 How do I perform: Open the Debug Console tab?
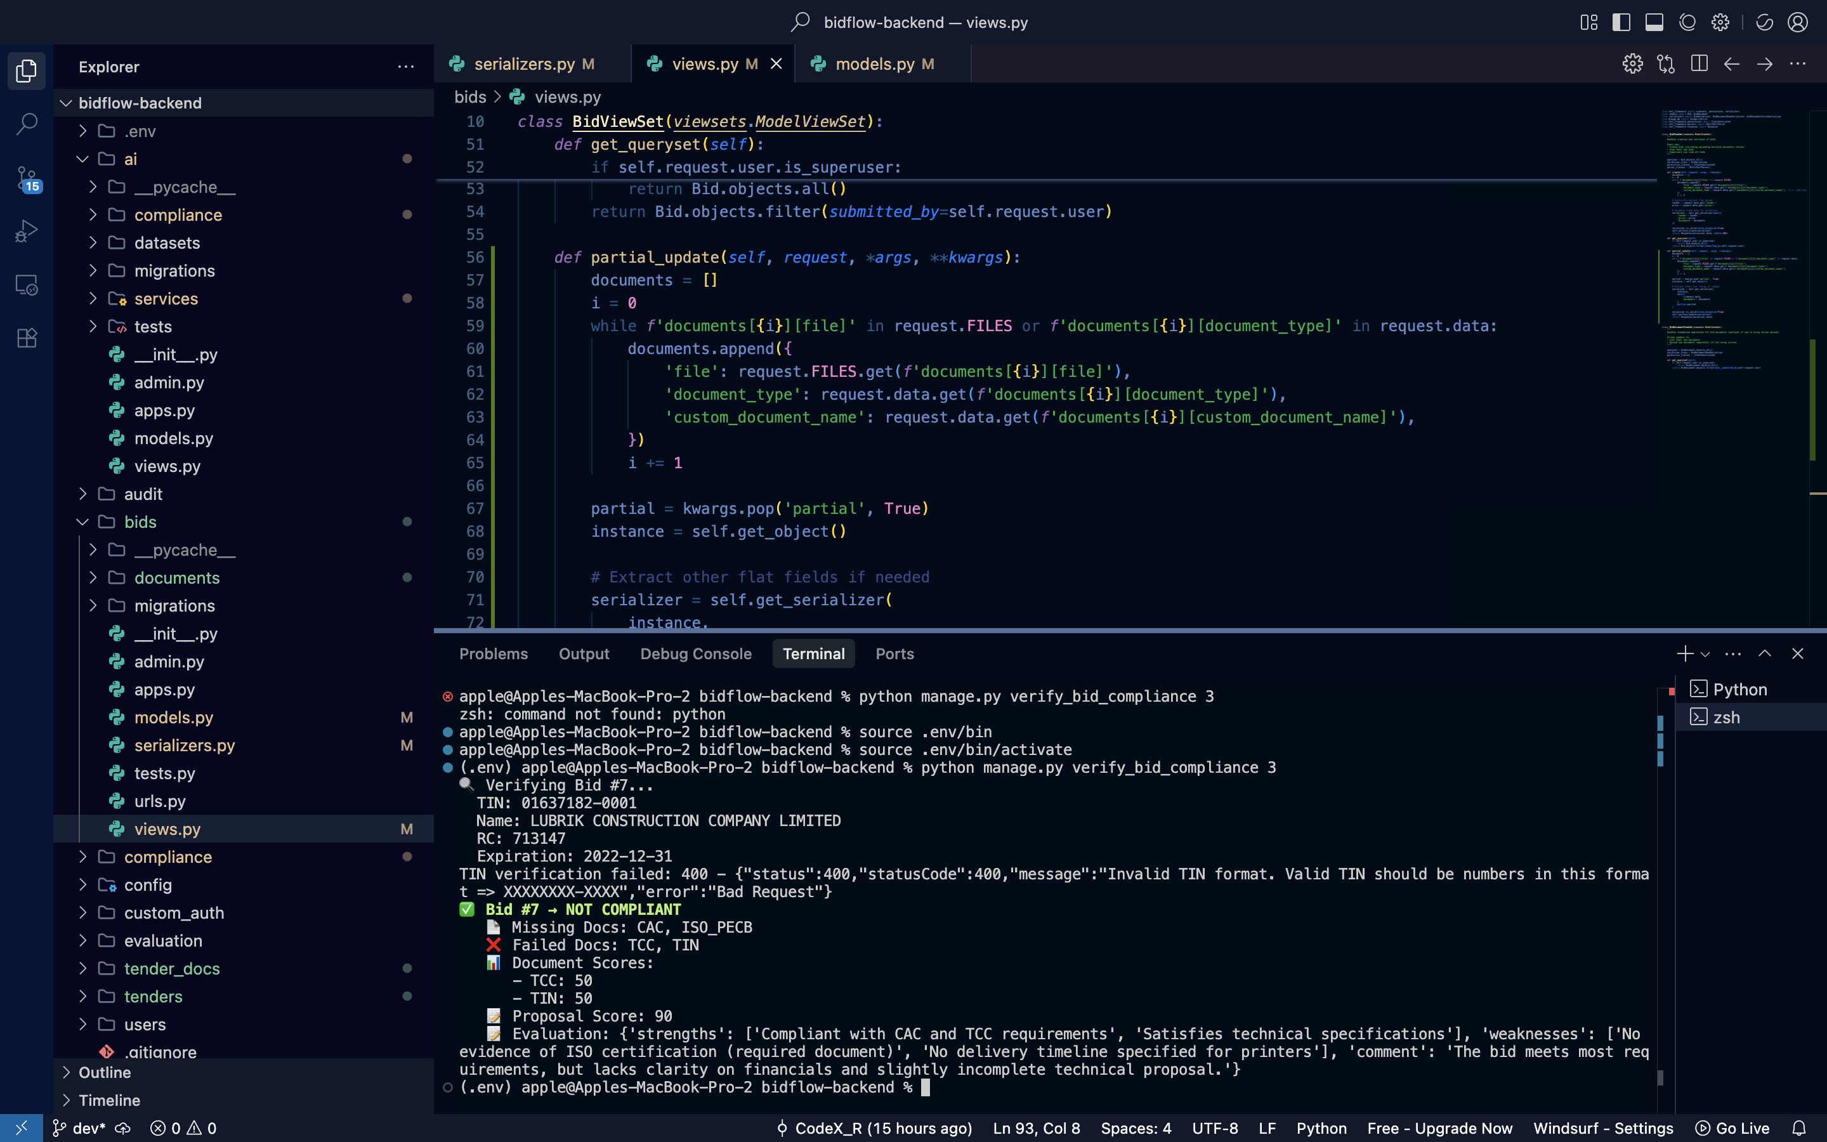[x=695, y=653]
